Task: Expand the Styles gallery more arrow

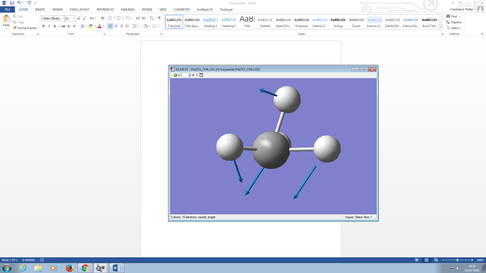Action: click(440, 27)
